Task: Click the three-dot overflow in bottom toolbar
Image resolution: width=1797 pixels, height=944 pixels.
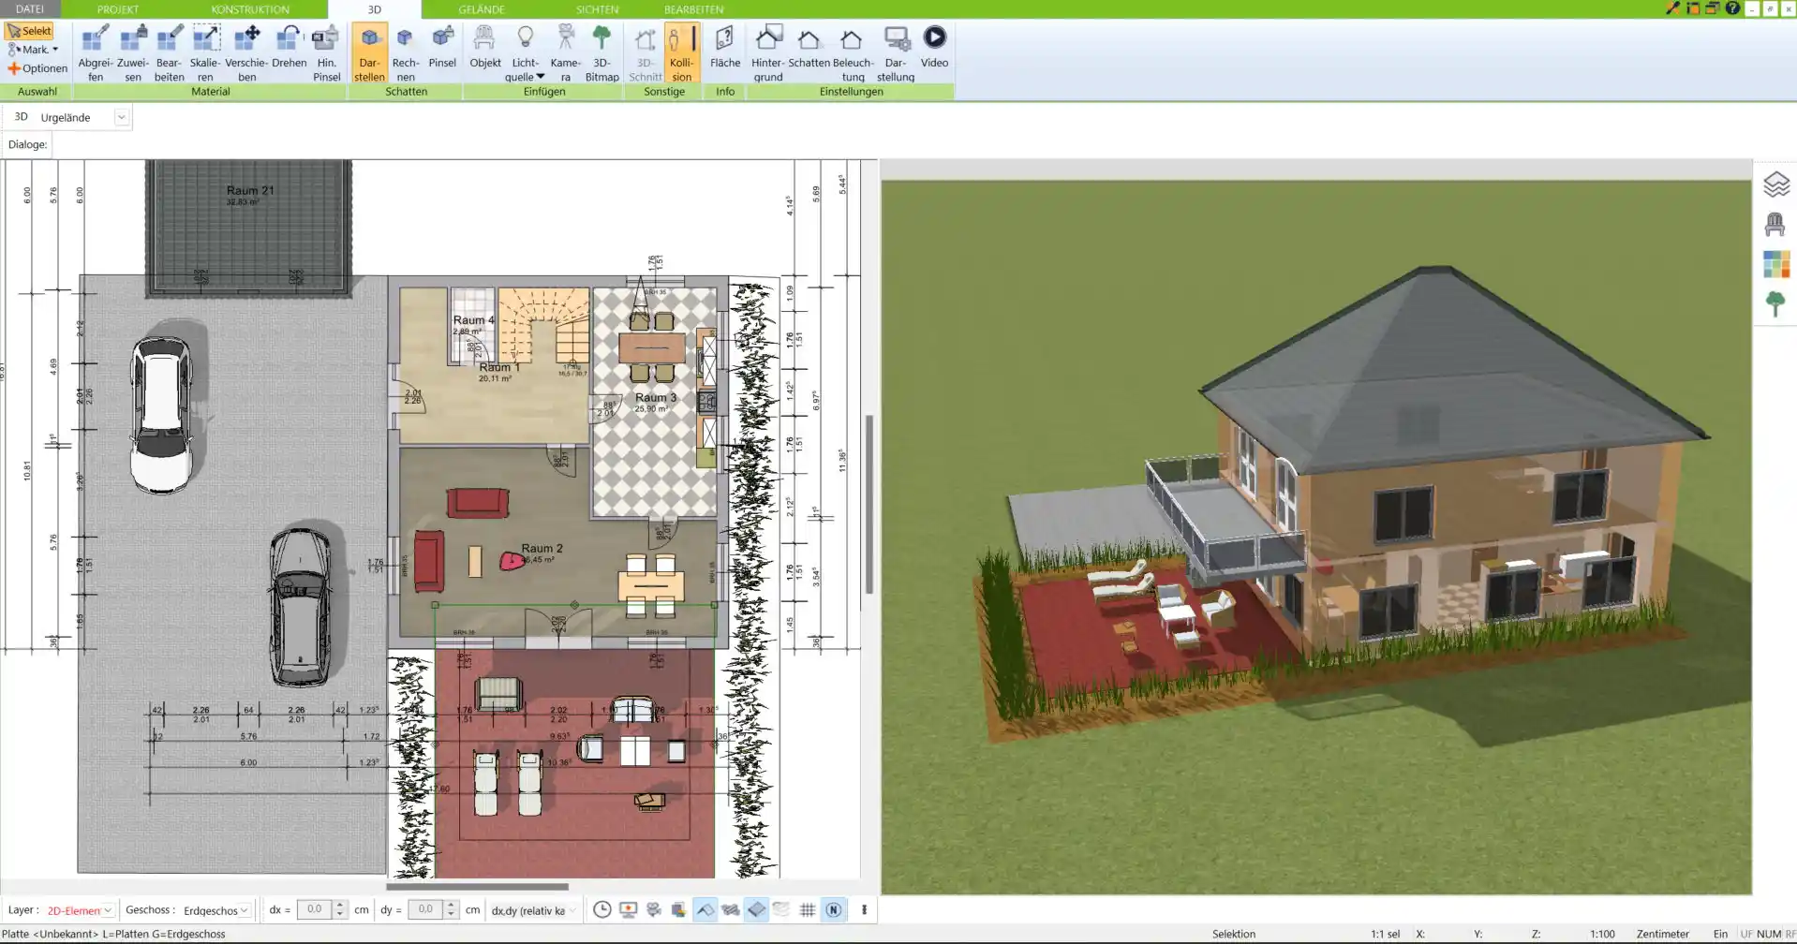Action: point(864,909)
